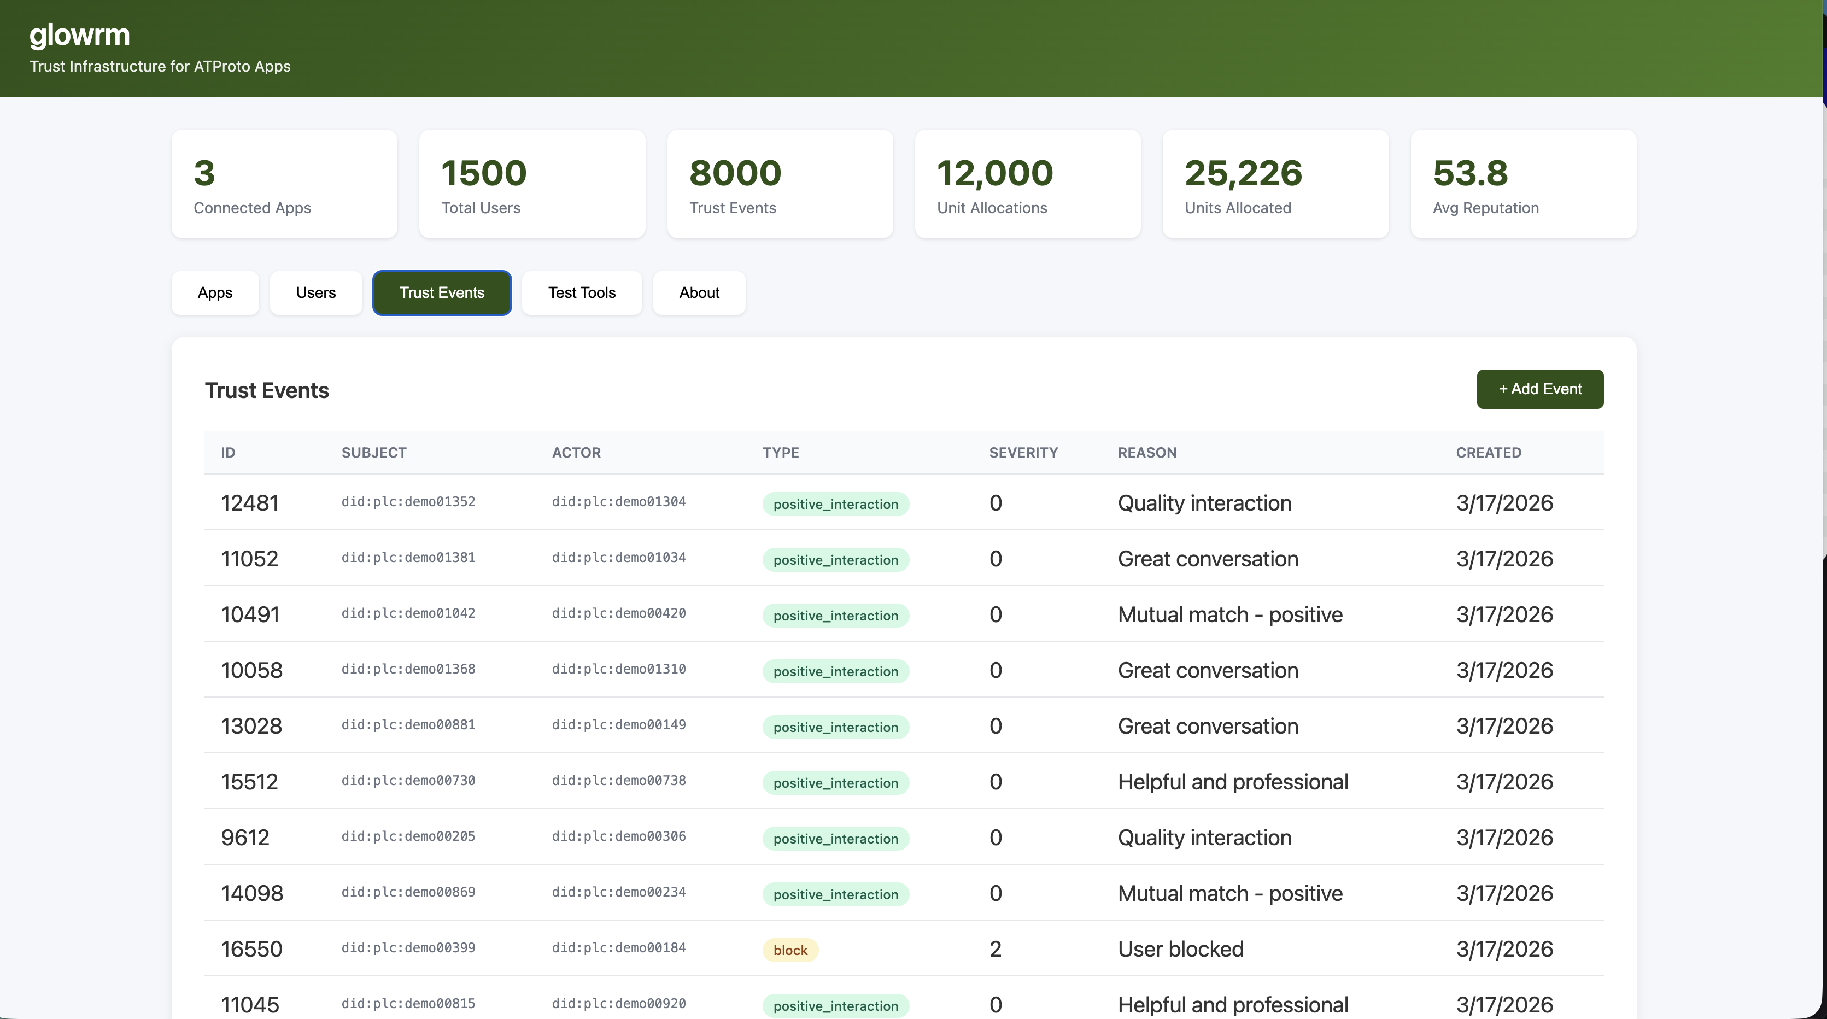Click event ID 12481
This screenshot has width=1827, height=1019.
pos(250,503)
